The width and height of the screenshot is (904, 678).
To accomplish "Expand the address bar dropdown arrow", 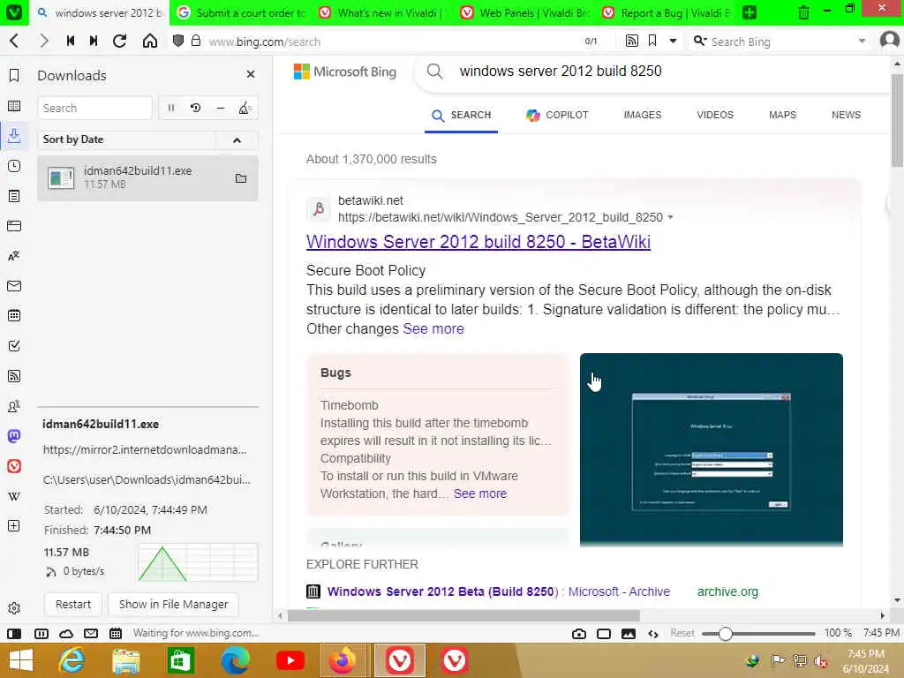I will pyautogui.click(x=673, y=41).
